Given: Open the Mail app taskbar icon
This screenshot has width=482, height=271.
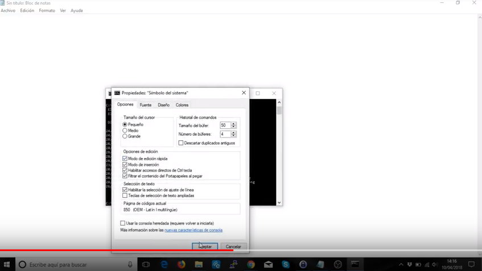Looking at the screenshot, I should click(x=269, y=265).
